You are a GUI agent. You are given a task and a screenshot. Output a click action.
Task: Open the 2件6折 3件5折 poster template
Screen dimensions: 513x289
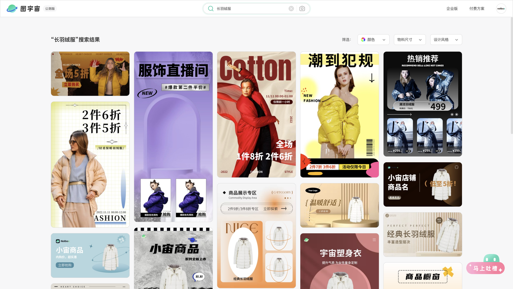tap(90, 164)
